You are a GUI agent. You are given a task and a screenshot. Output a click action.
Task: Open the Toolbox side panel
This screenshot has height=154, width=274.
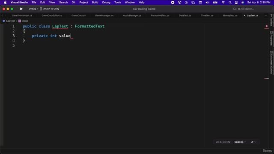coord(271,20)
